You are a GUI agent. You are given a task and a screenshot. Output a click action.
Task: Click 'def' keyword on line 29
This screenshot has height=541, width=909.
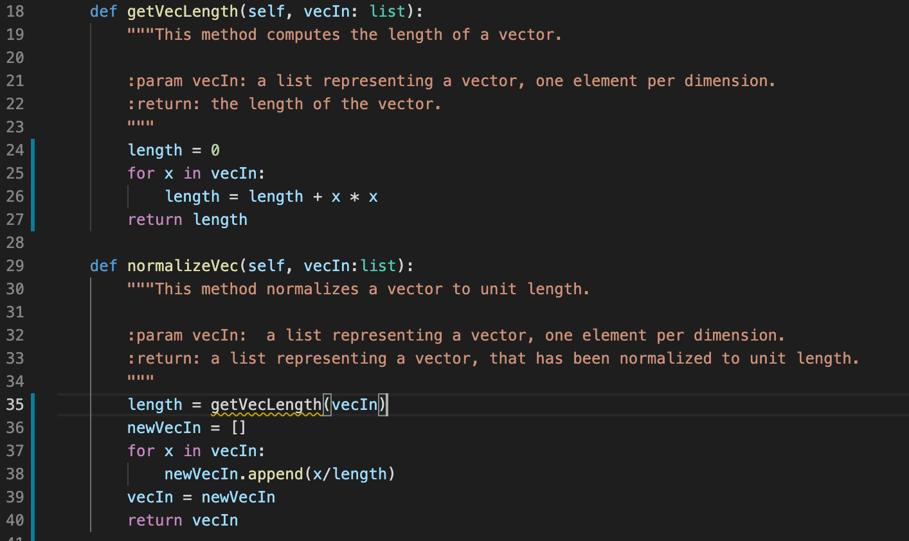point(104,266)
